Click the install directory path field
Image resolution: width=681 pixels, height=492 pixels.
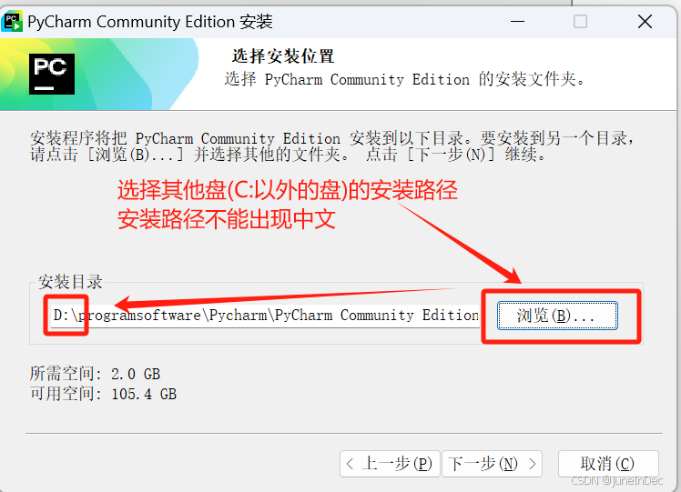pos(265,316)
